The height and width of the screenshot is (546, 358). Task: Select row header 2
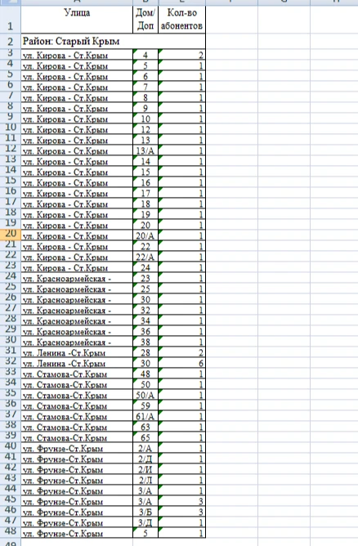coord(11,42)
